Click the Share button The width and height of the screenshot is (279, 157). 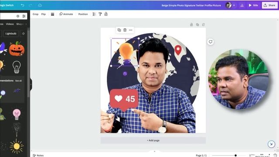[269, 5]
